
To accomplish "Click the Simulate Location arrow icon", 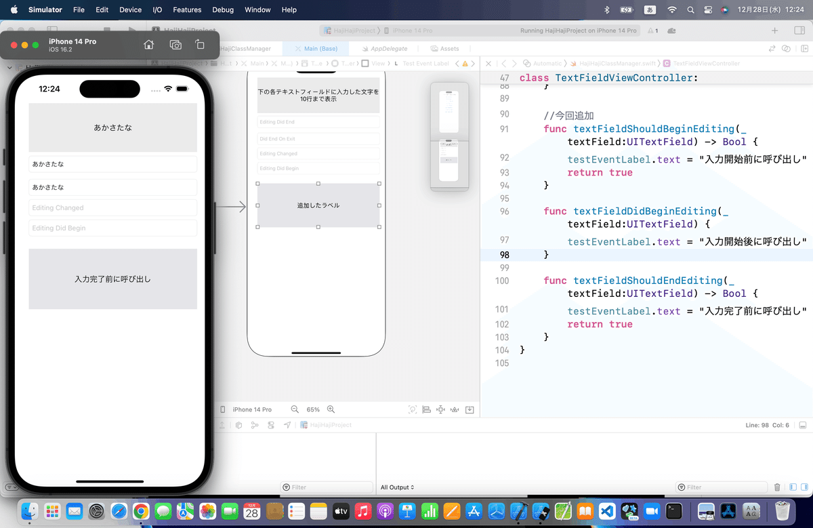I will [287, 425].
